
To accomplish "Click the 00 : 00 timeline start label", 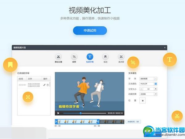I will [x=57, y=126].
